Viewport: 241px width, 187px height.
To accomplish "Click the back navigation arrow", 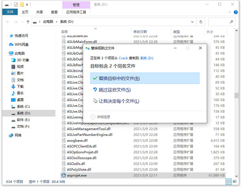I will [8, 22].
